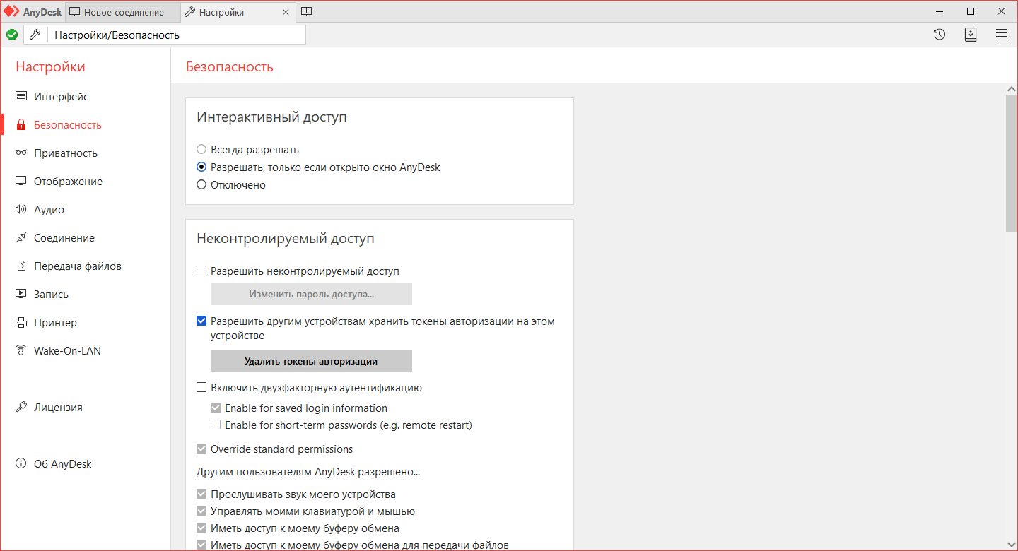Open the hamburger main menu
This screenshot has width=1018, height=551.
1002,35
